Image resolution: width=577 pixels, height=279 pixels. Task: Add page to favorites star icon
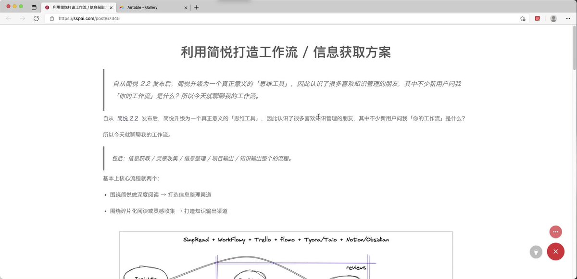(x=523, y=18)
